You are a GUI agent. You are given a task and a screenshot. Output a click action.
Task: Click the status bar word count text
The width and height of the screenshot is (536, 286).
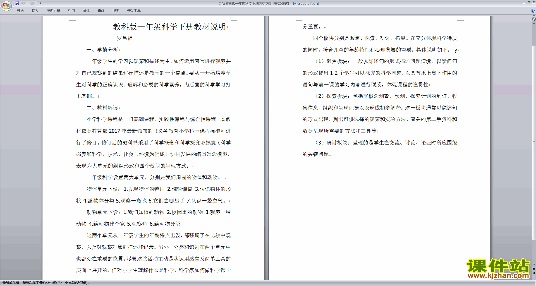click(46, 283)
